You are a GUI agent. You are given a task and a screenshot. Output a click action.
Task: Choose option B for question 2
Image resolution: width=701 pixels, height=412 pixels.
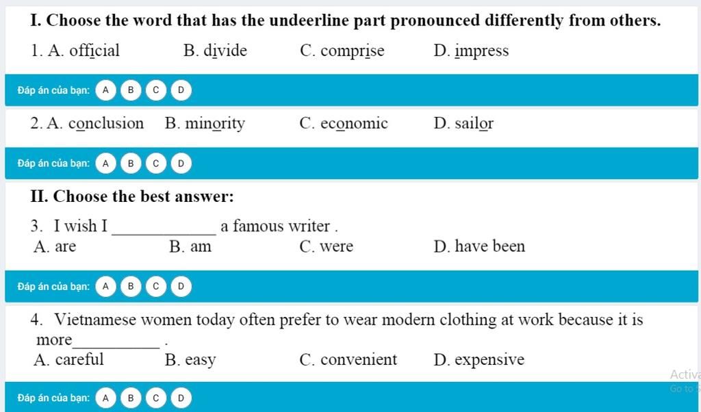[x=131, y=164]
